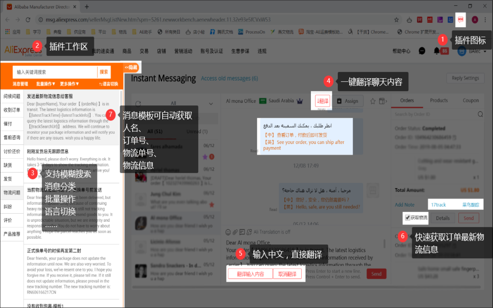The height and width of the screenshot is (308, 493).
Task: Open Reply Settings
Action: pyautogui.click(x=466, y=78)
